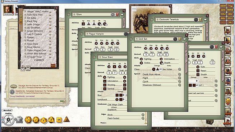The width and height of the screenshot is (235, 132).
Task: Open Lazy S Cowboy entry
Action: point(34,34)
